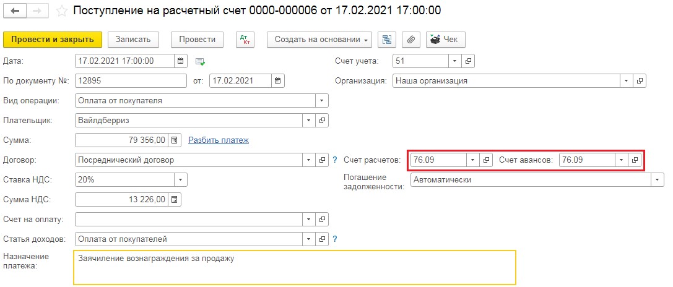Open calendar picker for Дата field
Viewport: 673px width, 287px height.
[181, 61]
